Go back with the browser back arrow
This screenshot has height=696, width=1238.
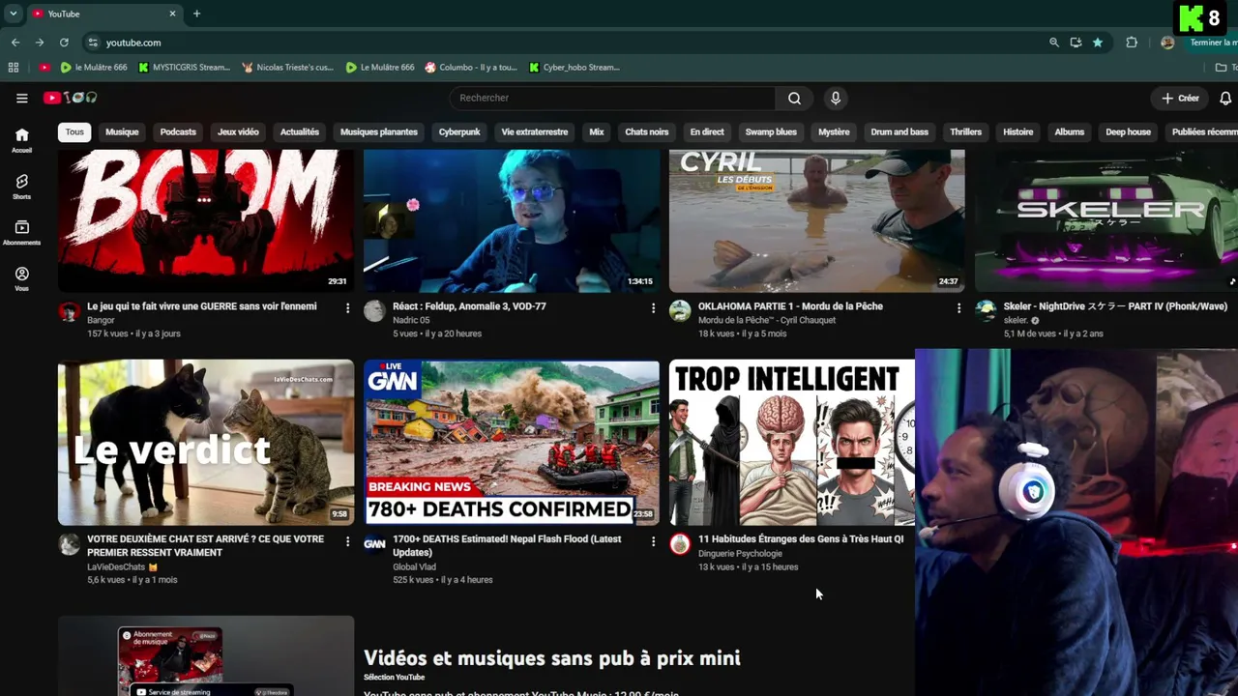tap(15, 43)
